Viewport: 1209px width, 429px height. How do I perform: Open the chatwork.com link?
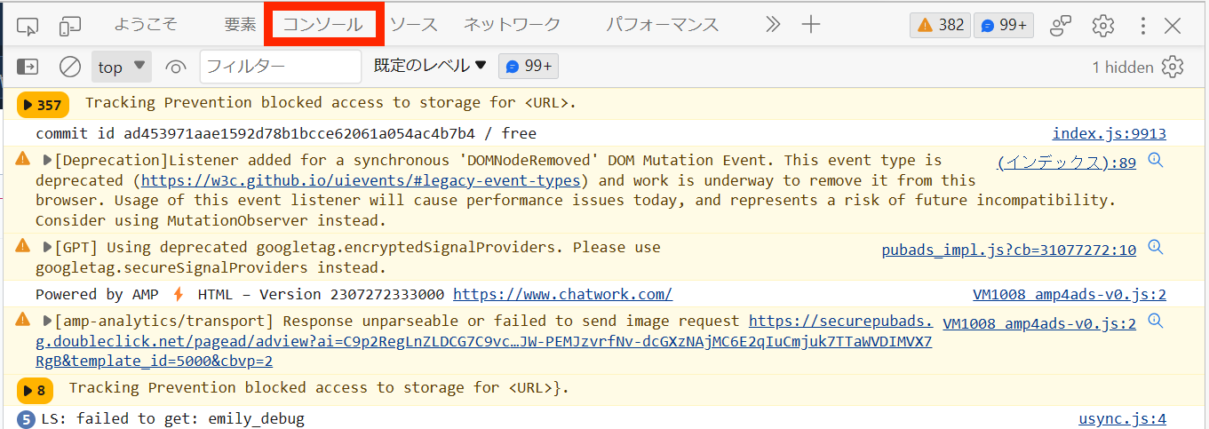(562, 294)
